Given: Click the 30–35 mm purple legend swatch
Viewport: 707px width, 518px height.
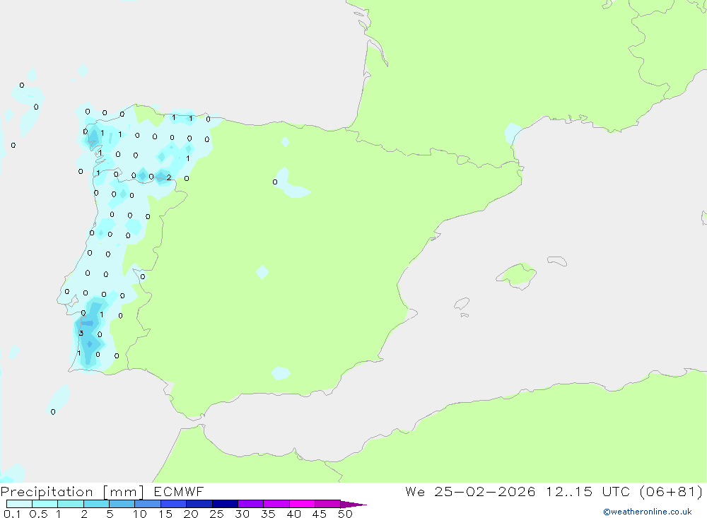Looking at the screenshot, I should 251,504.
